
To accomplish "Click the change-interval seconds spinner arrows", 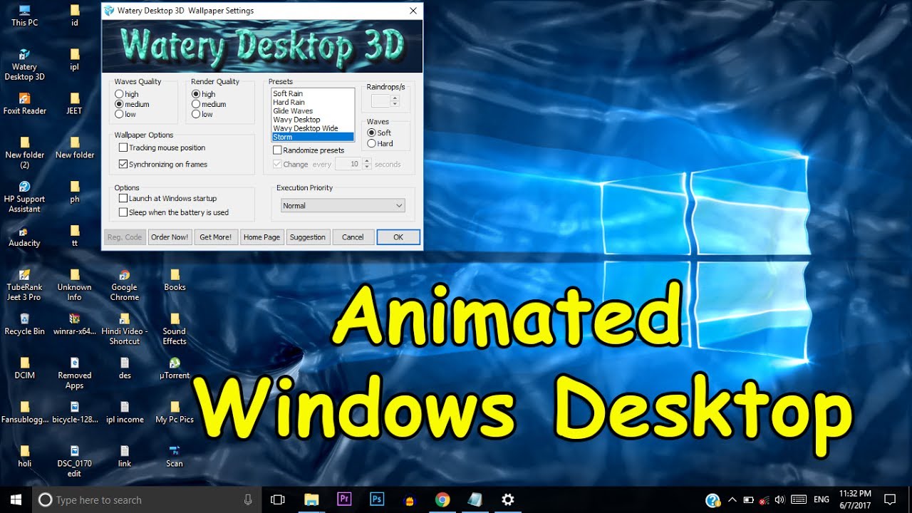I will click(367, 164).
